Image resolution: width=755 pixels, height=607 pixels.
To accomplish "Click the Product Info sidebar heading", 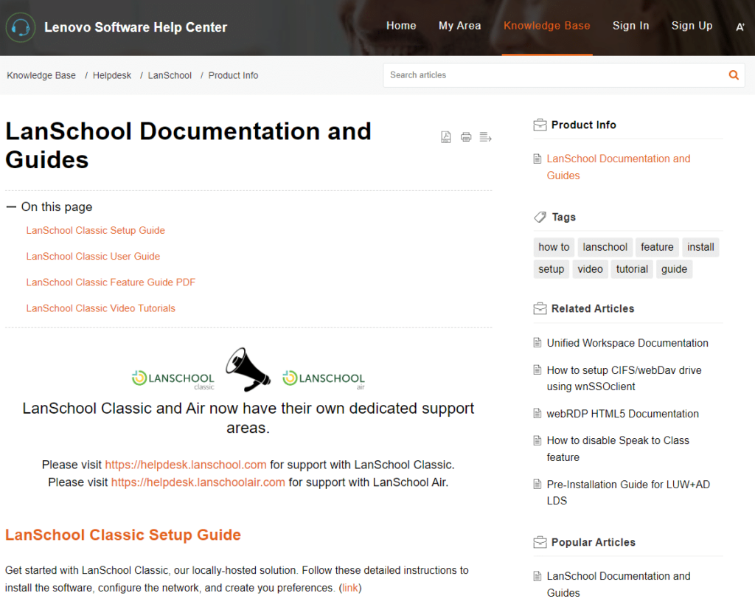I will (583, 125).
